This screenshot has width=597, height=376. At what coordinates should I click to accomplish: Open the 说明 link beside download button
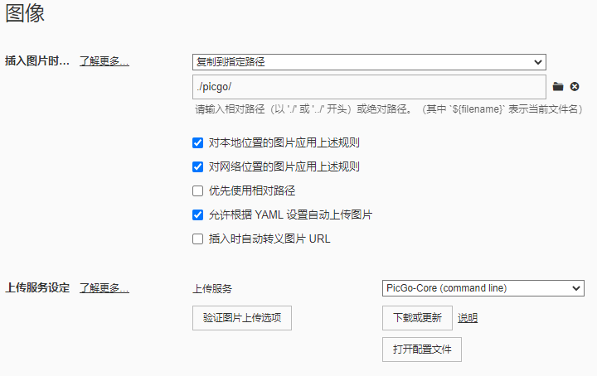(468, 318)
